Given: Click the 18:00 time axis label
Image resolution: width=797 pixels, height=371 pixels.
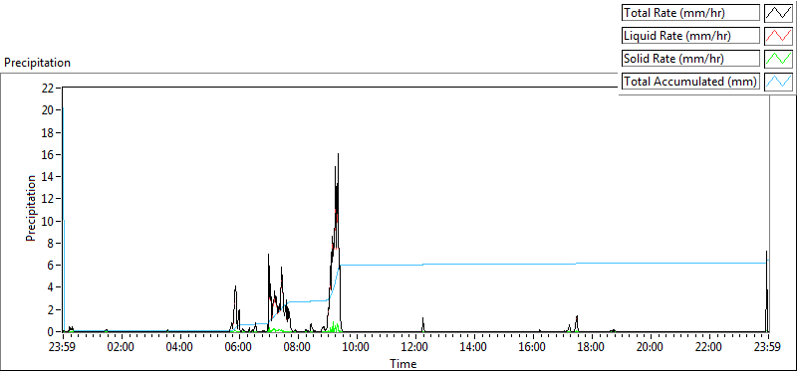Looking at the screenshot, I should pyautogui.click(x=592, y=348).
